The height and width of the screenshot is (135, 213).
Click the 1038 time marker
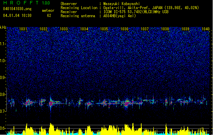point(165,29)
